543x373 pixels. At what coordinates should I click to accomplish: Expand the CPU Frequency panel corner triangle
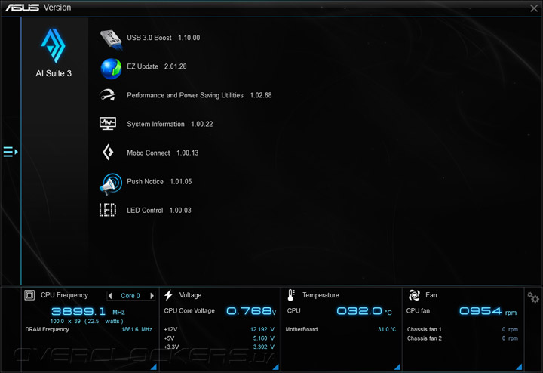pyautogui.click(x=154, y=367)
